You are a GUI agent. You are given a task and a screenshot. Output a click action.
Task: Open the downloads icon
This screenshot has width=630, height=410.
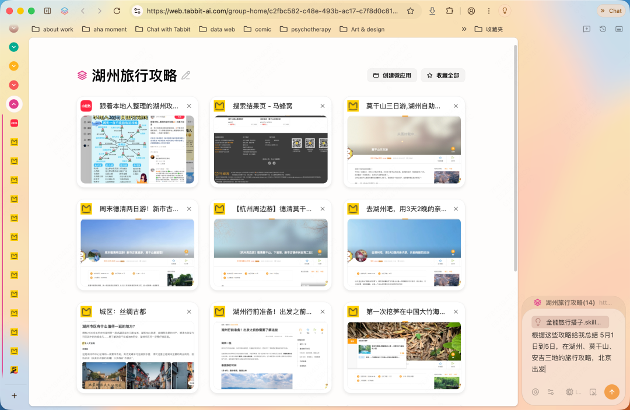432,11
